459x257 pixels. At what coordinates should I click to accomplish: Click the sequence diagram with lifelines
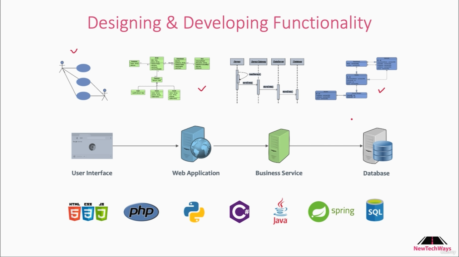point(267,80)
